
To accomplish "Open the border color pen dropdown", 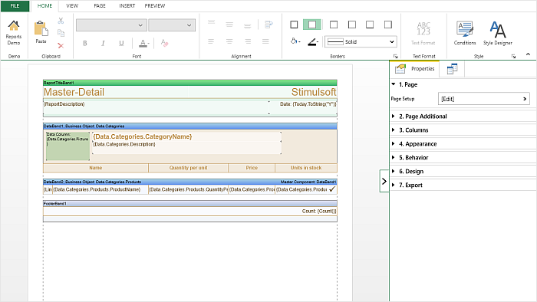I will click(313, 41).
